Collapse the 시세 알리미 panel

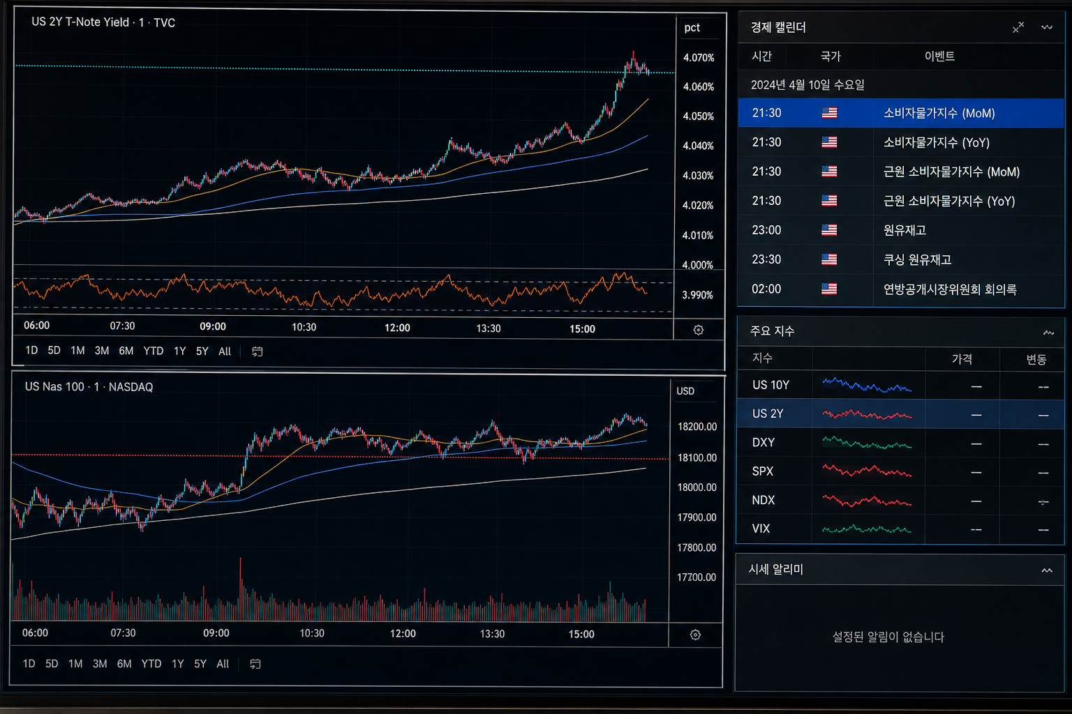click(x=1047, y=570)
